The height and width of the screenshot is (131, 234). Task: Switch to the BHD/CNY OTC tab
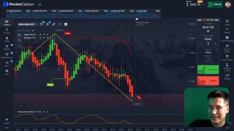point(45,14)
